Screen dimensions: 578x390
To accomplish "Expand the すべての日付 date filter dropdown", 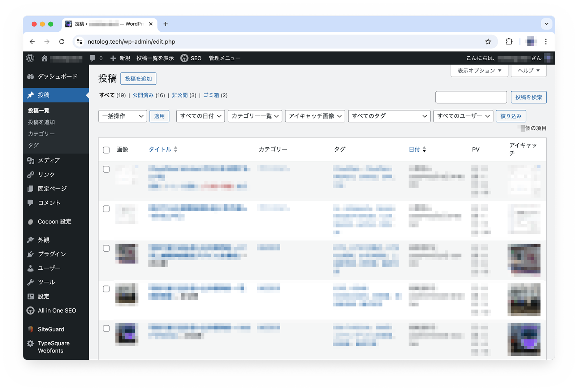I will (200, 116).
